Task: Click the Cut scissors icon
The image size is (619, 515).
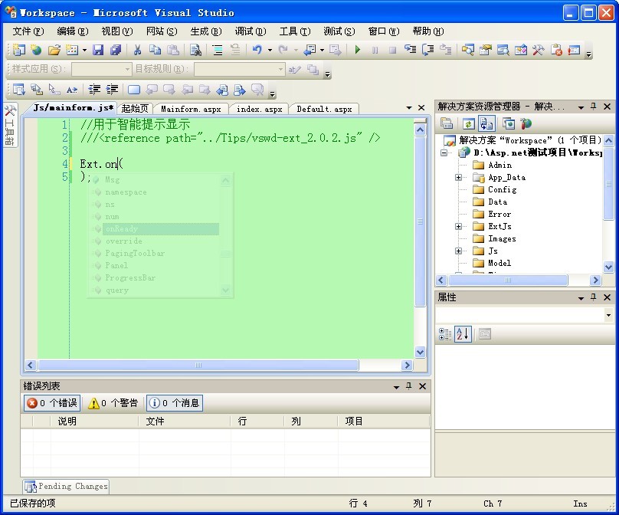Action: [x=137, y=50]
